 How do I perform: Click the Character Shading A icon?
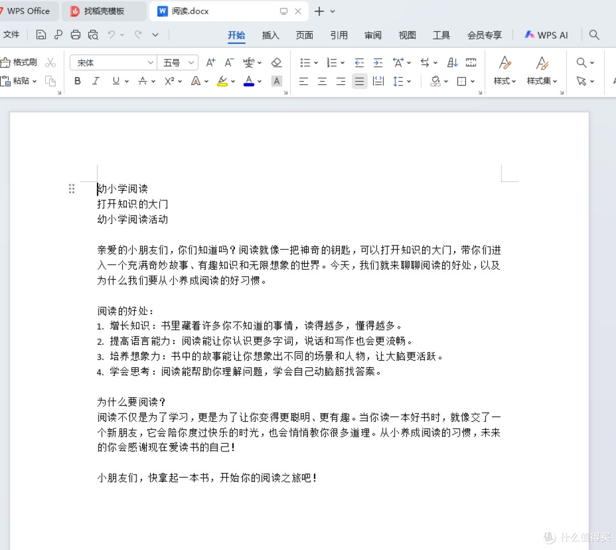[277, 81]
